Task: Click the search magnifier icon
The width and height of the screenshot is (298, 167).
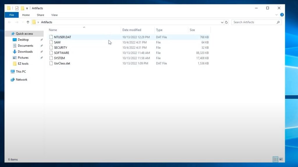Action: (278, 22)
